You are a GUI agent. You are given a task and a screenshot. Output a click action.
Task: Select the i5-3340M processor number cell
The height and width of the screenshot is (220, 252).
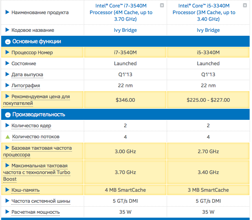208,52
